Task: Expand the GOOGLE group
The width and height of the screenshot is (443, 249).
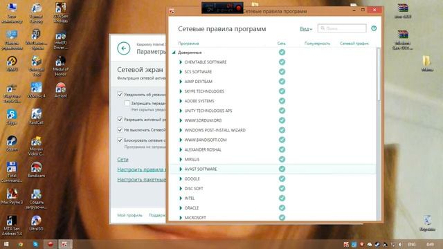Action: (x=181, y=178)
